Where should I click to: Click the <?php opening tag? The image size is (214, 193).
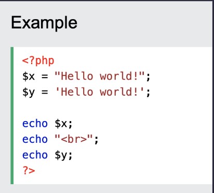click(x=38, y=61)
